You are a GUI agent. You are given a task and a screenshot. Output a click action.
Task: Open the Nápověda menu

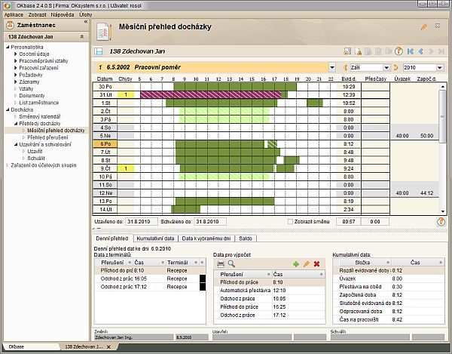(63, 15)
